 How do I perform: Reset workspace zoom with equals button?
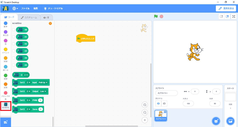point(145,120)
